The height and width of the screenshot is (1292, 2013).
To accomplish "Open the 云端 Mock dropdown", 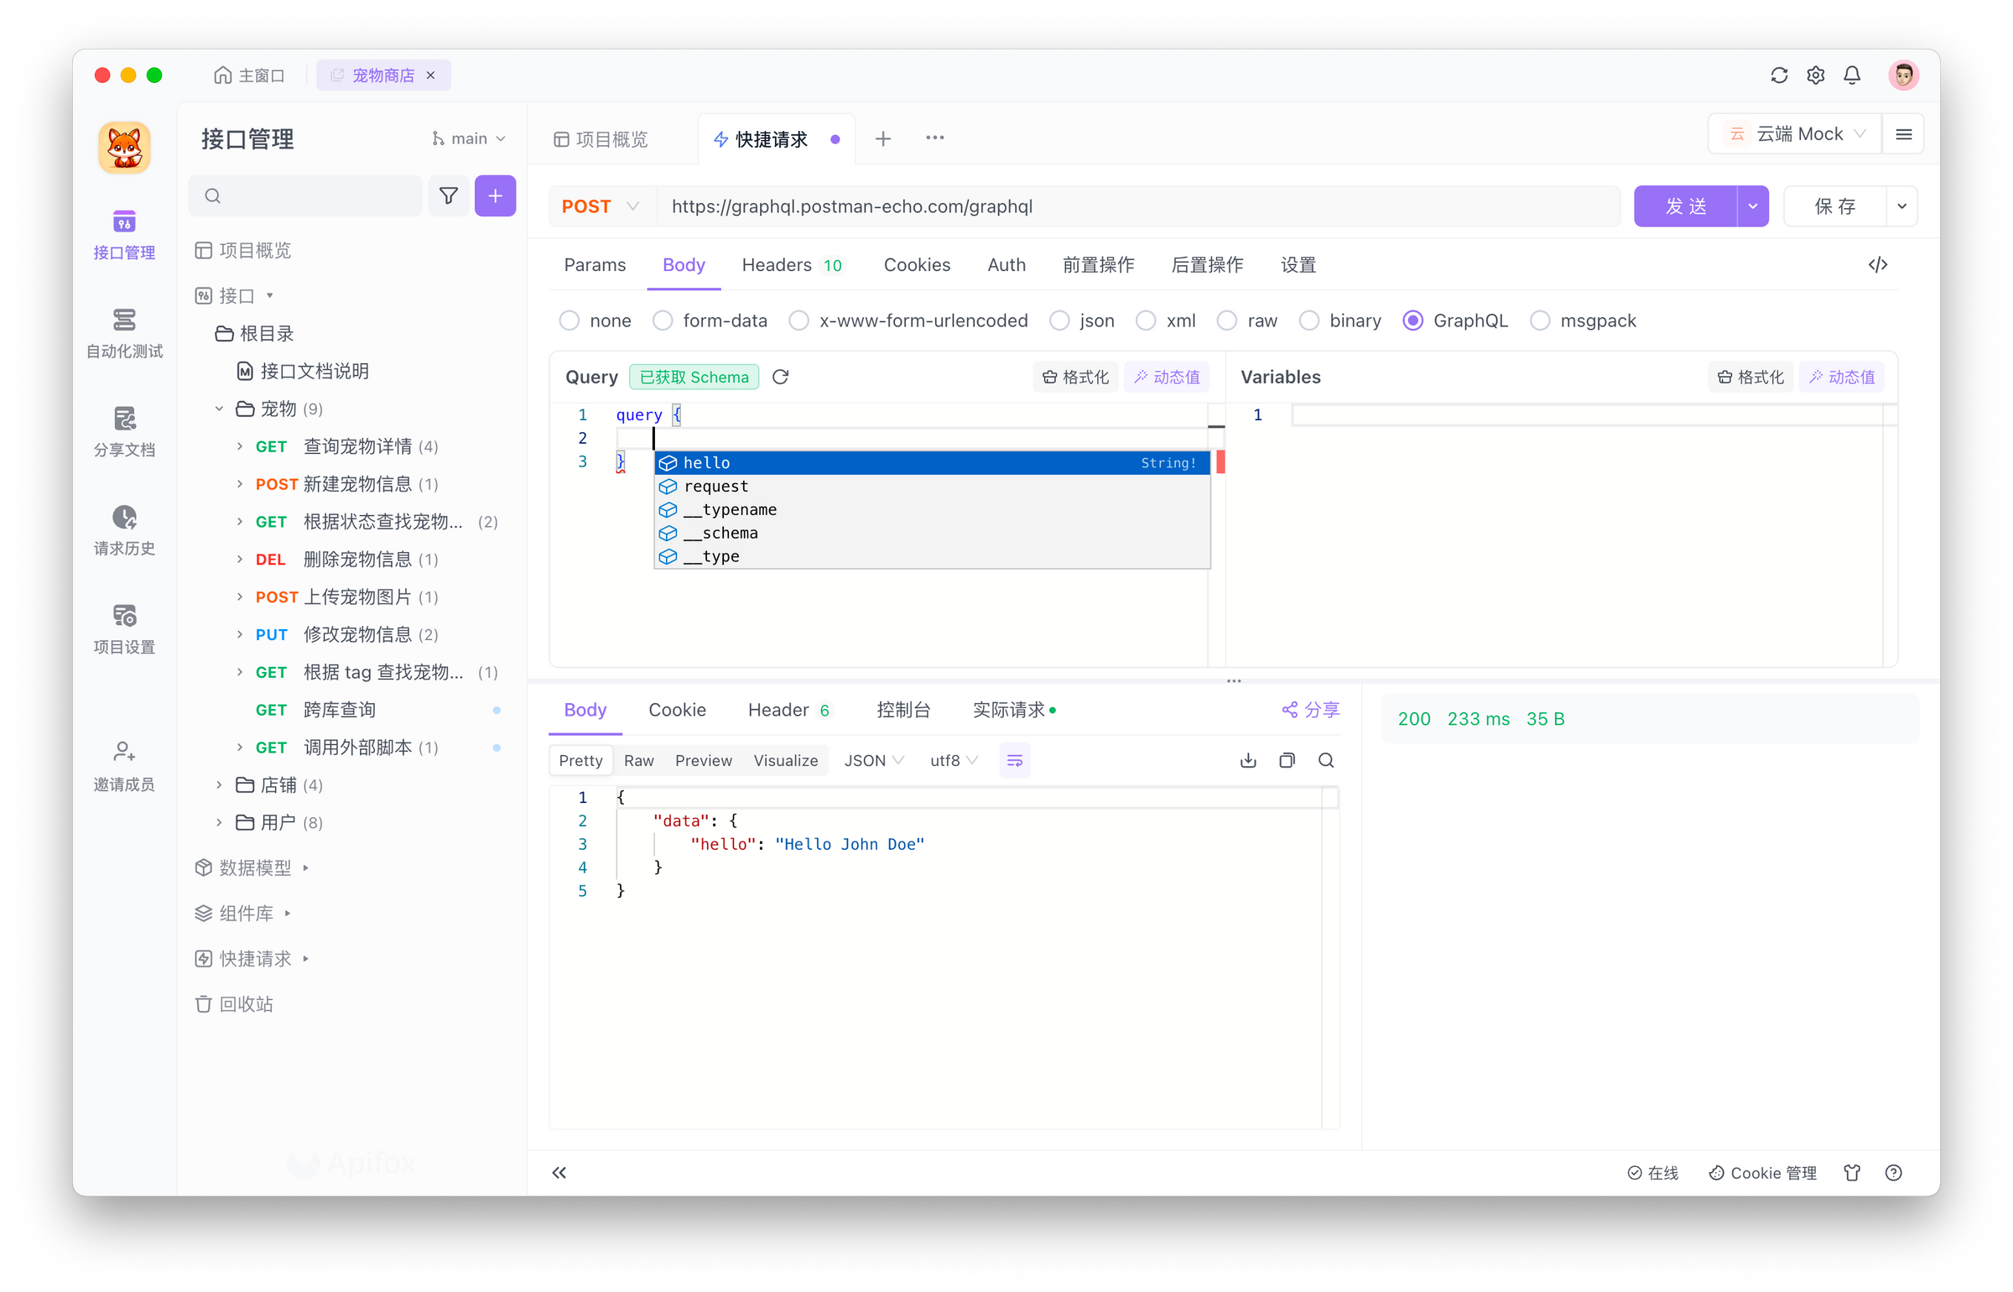I will coord(1795,133).
